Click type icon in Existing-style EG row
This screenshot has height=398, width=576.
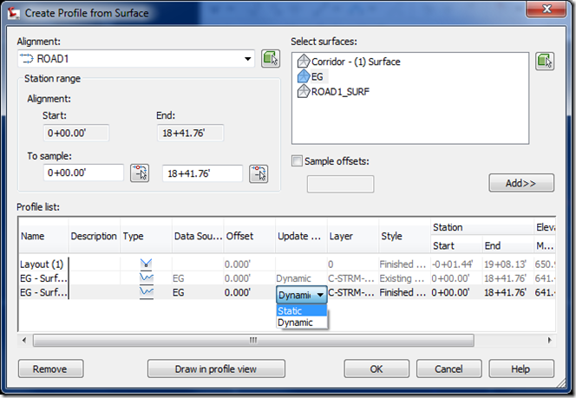[147, 278]
